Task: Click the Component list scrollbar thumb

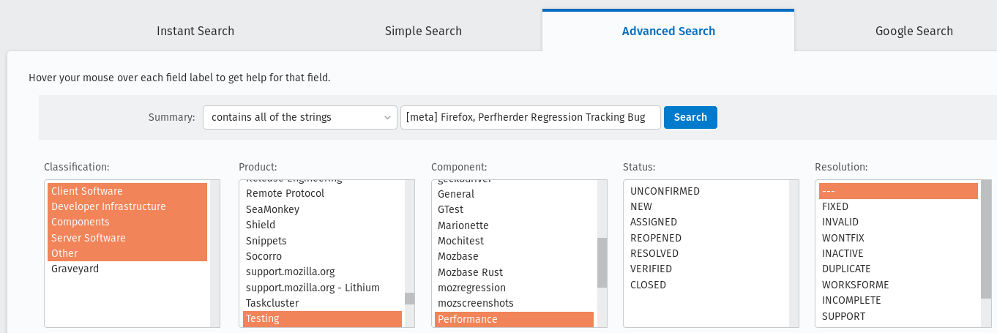Action: point(602,262)
